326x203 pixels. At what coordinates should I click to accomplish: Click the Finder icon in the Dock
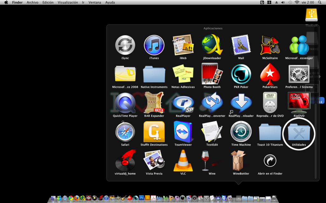pyautogui.click(x=53, y=198)
